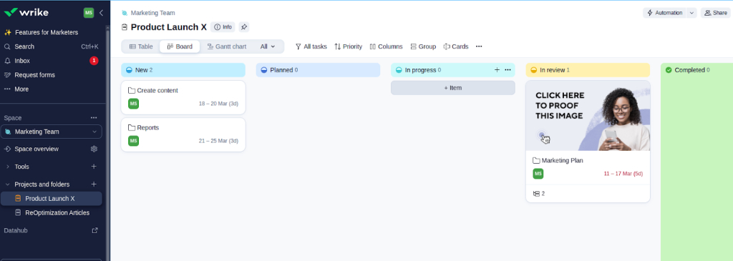This screenshot has height=261, width=733.
Task: Click the Completed column header
Action: click(x=696, y=70)
